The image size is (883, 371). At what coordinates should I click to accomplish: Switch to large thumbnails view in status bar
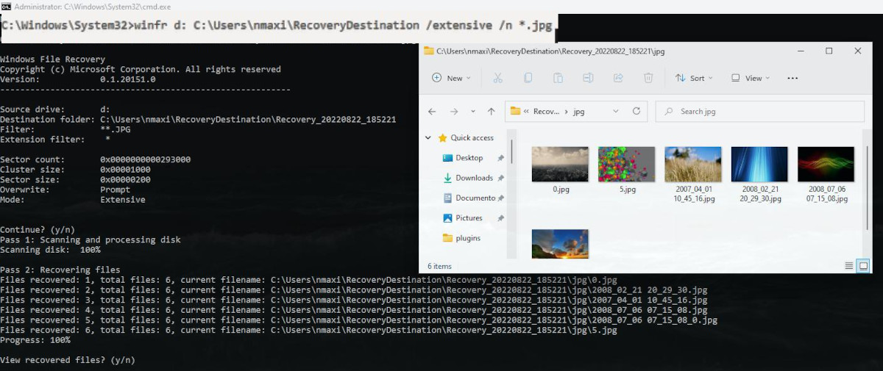tap(863, 265)
